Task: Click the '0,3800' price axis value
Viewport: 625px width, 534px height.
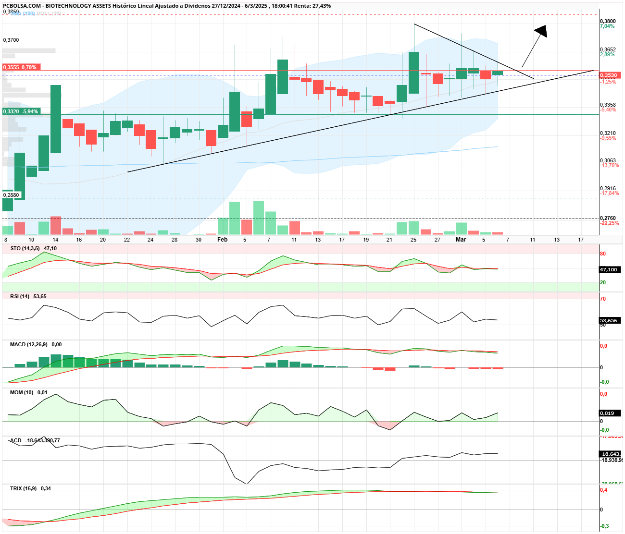Action: tap(608, 21)
